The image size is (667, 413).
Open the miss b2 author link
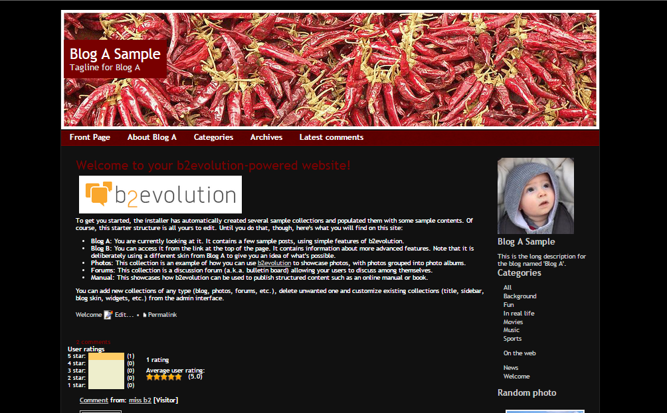coord(140,400)
